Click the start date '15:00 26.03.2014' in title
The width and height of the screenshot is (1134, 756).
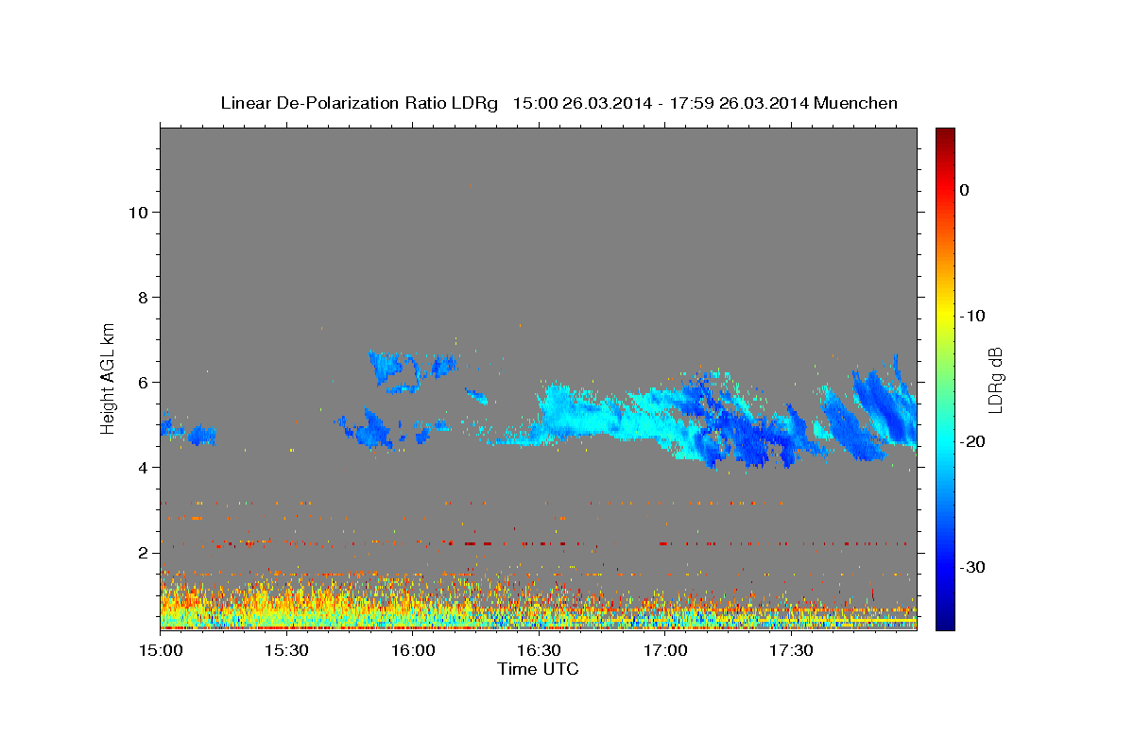(x=582, y=103)
